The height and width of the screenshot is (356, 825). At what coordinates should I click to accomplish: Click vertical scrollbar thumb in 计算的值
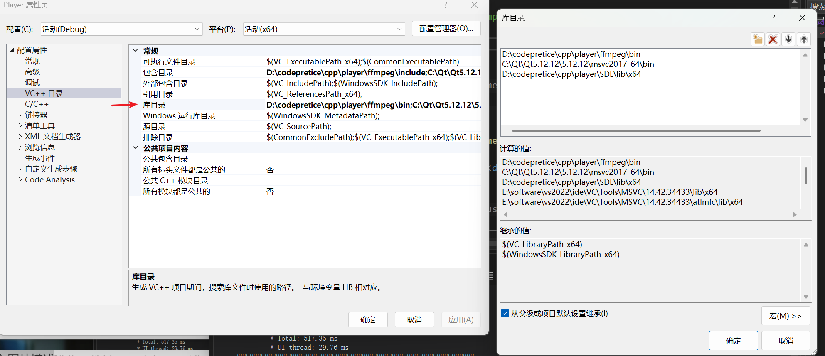(x=806, y=176)
